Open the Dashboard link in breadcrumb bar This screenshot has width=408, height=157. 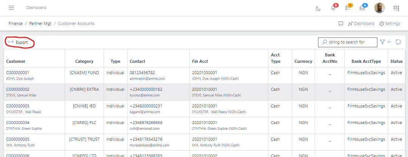(x=361, y=23)
